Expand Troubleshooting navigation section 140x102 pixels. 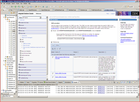coord(19,78)
